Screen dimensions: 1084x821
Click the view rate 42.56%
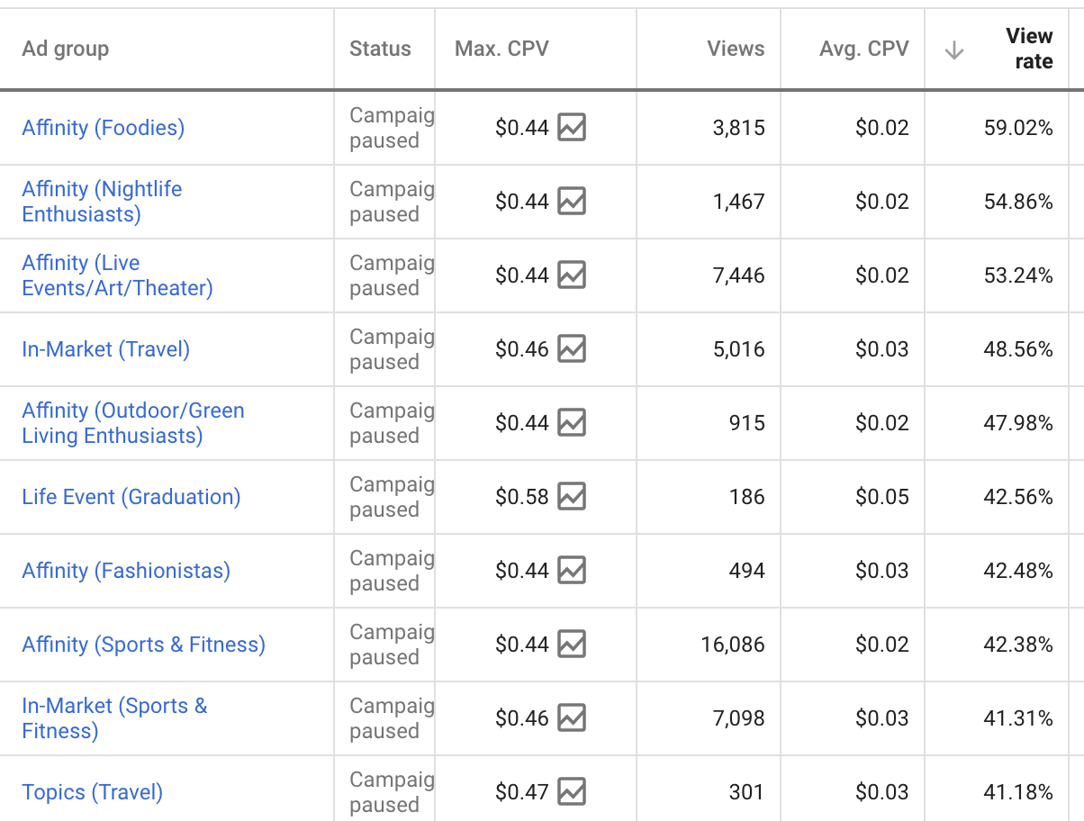click(x=1018, y=497)
